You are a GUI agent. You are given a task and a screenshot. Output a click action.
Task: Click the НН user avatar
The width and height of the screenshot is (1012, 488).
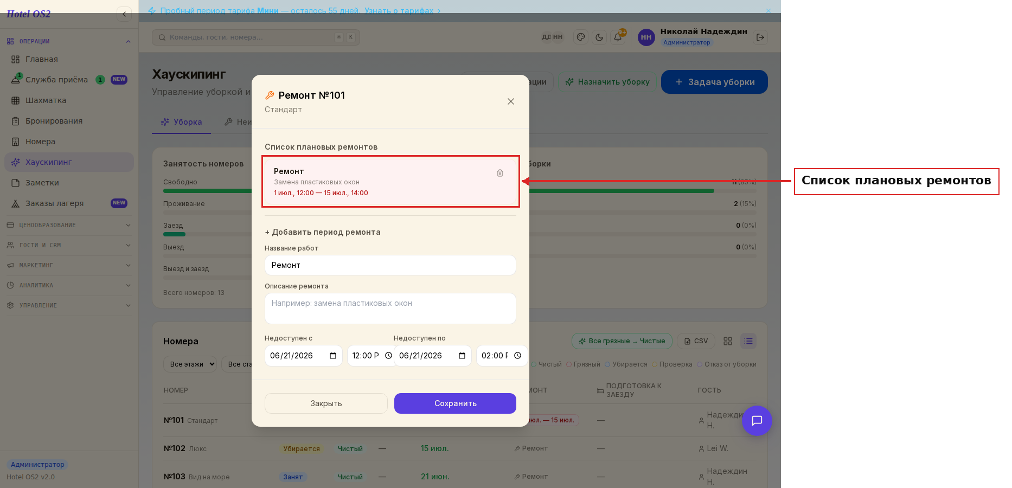646,37
